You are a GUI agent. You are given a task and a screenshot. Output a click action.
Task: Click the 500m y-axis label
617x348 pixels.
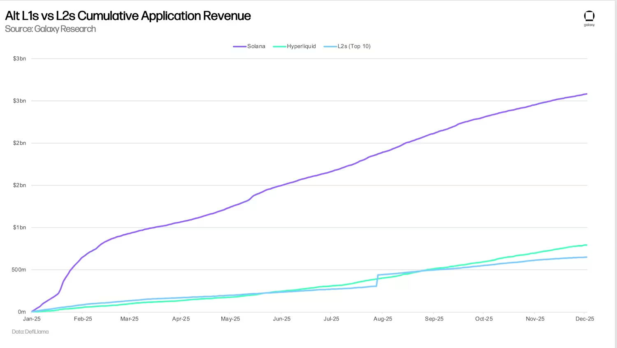click(x=19, y=270)
